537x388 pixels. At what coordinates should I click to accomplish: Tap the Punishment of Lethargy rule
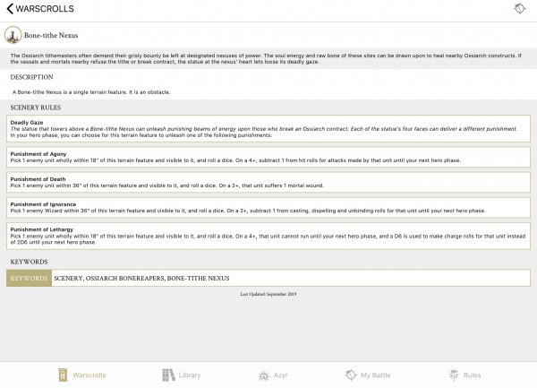[x=268, y=235]
